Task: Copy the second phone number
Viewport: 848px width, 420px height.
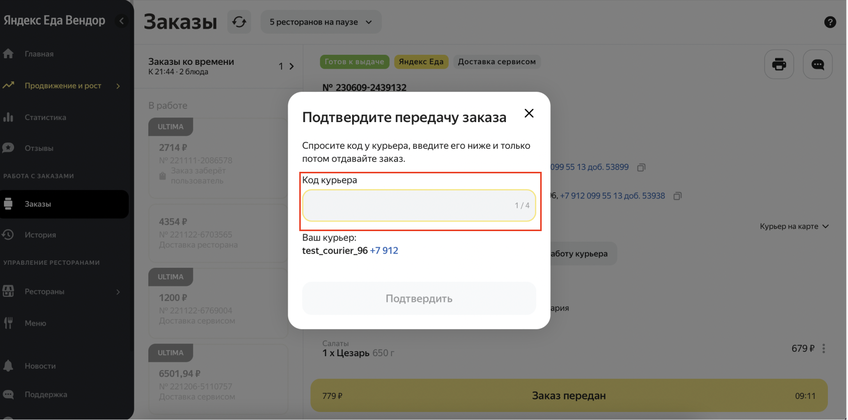Action: point(677,196)
